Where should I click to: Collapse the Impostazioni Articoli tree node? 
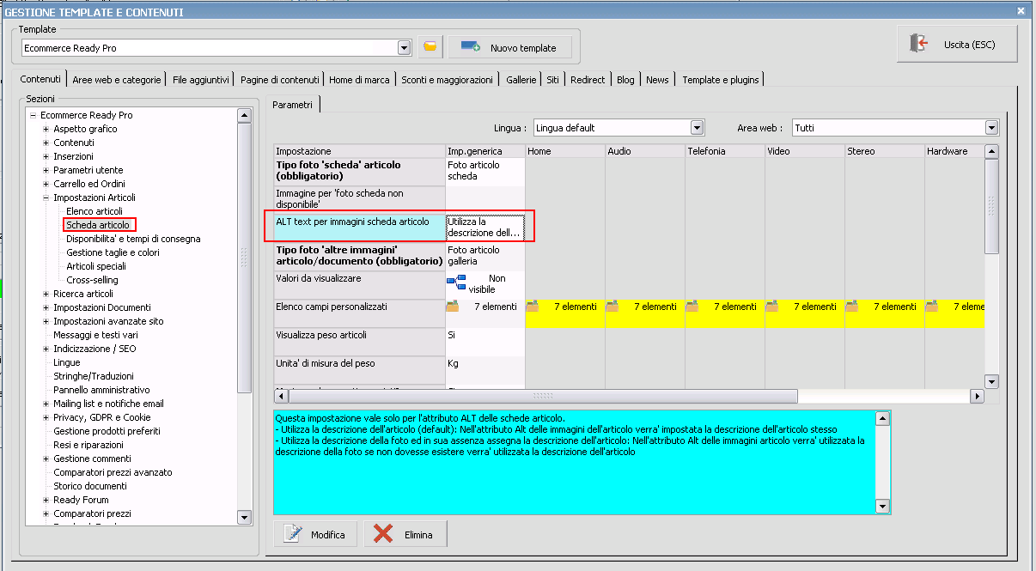[46, 197]
